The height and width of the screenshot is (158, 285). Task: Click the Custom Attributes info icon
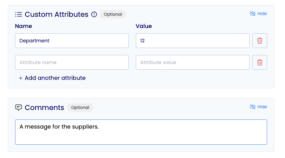coord(94,14)
